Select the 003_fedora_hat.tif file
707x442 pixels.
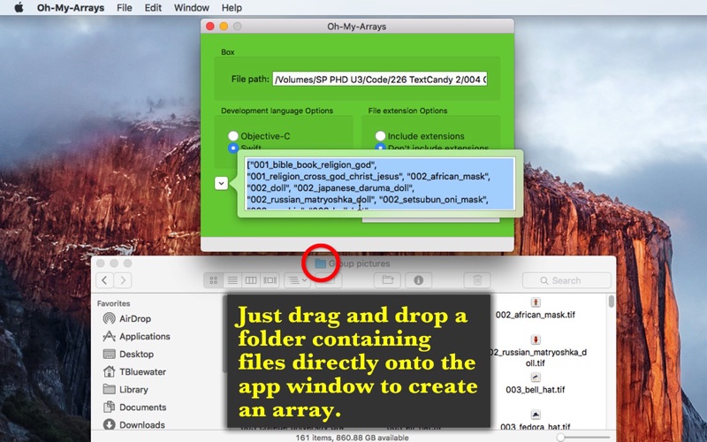coord(536,421)
